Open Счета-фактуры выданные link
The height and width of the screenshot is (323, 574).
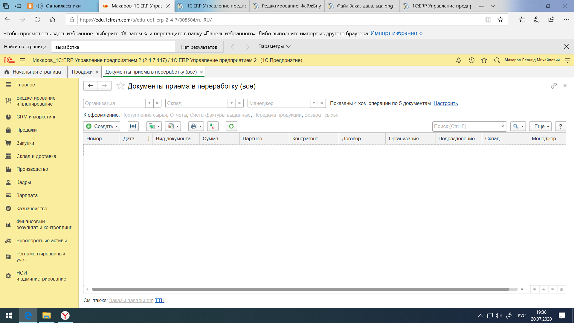point(220,115)
